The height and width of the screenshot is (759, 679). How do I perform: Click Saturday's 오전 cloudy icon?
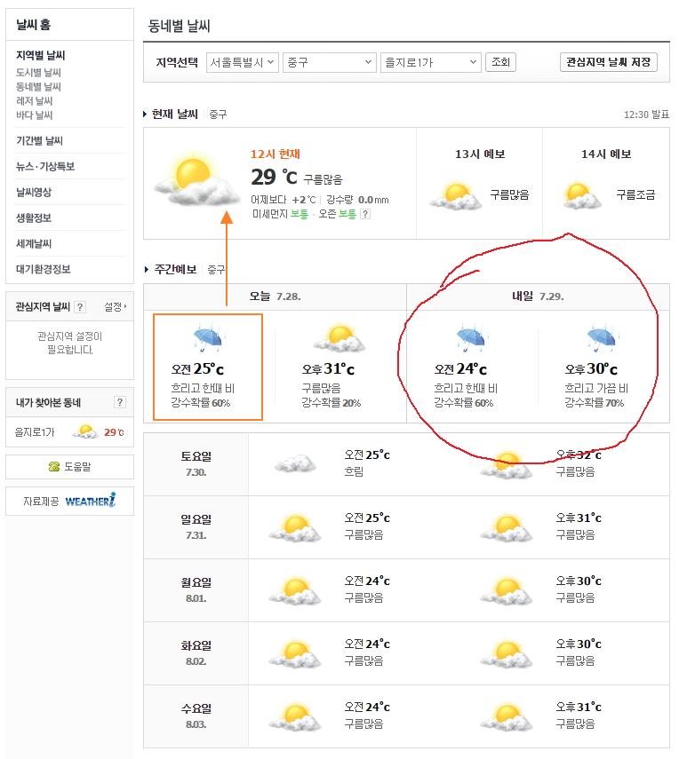click(296, 463)
